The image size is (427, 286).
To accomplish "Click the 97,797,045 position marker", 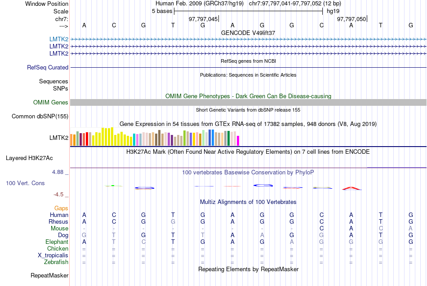I will (x=203, y=19).
